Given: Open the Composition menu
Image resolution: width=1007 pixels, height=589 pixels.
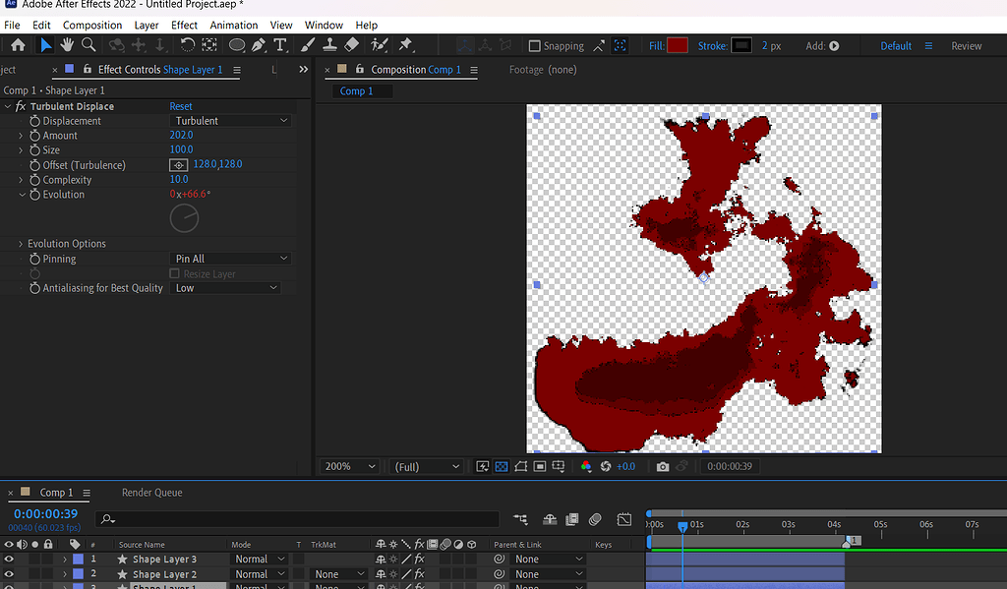Looking at the screenshot, I should (x=92, y=25).
